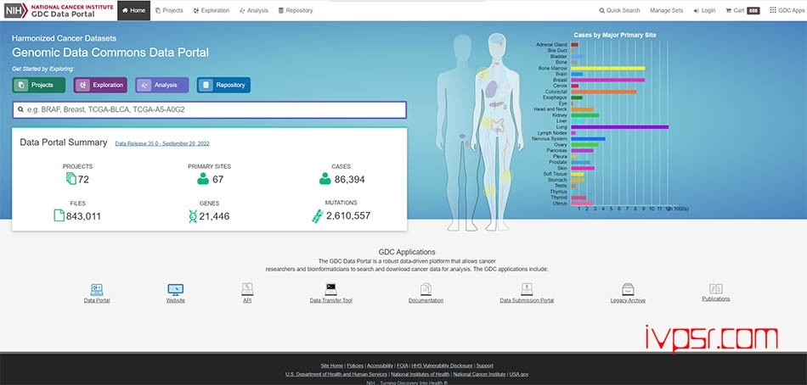Open the GDC Apps grid menu
Viewport: 807px width, 385px height.
pos(787,10)
